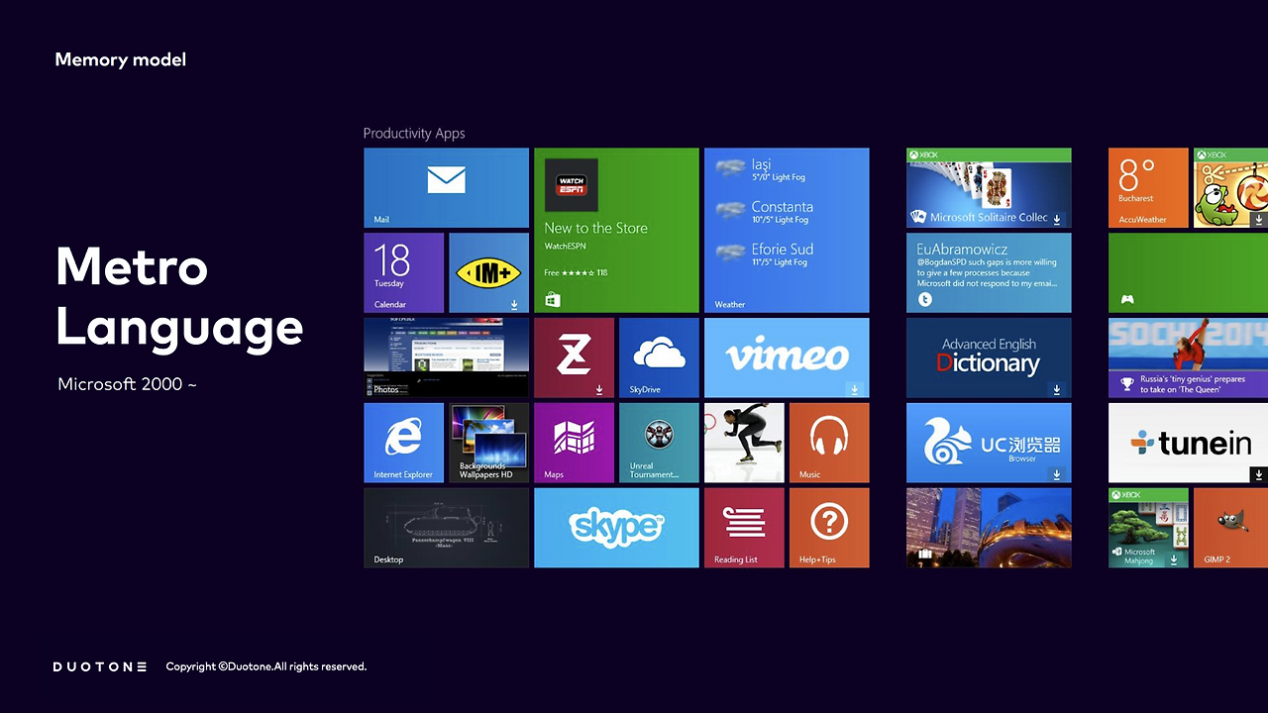Open the Microsoft Mahjong tile
1268x713 pixels.
(1148, 528)
